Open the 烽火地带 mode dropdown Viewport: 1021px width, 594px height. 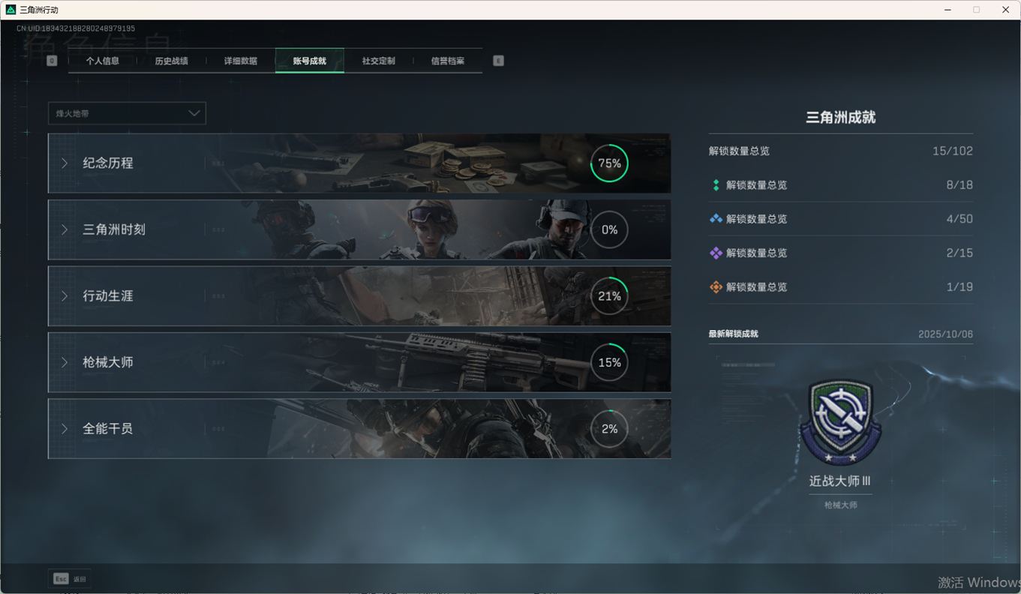pos(127,113)
